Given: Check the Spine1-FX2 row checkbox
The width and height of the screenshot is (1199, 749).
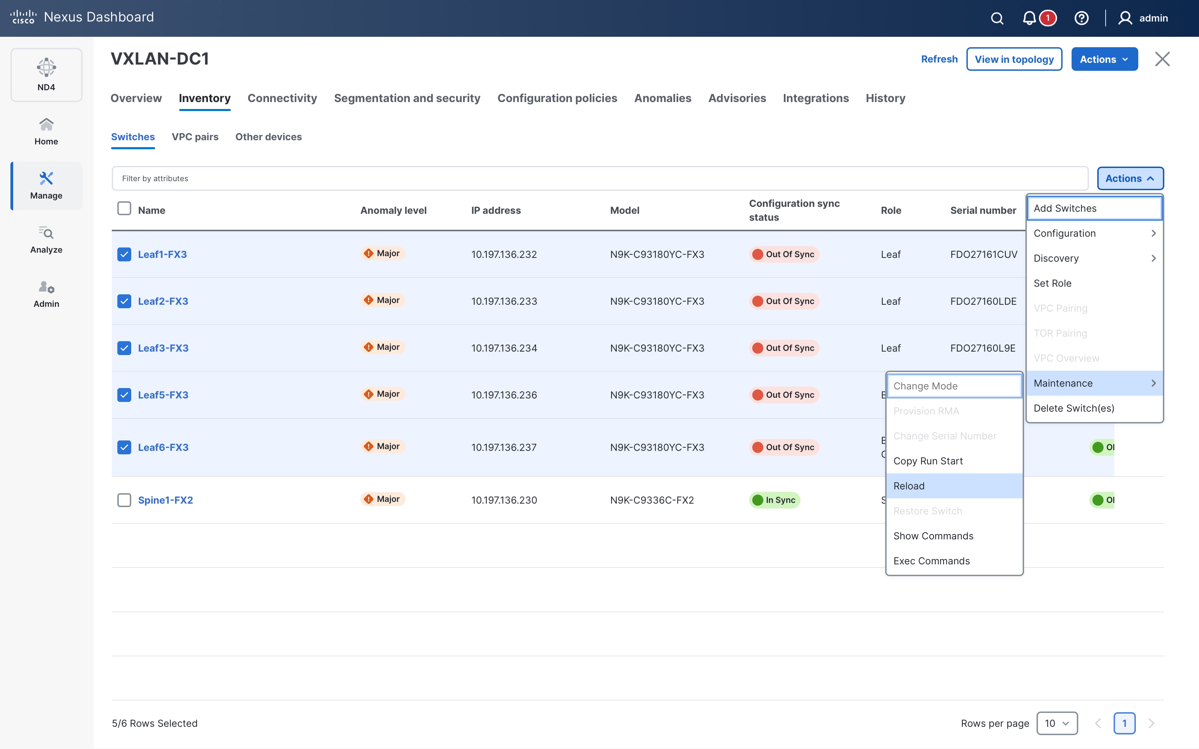Looking at the screenshot, I should 124,500.
